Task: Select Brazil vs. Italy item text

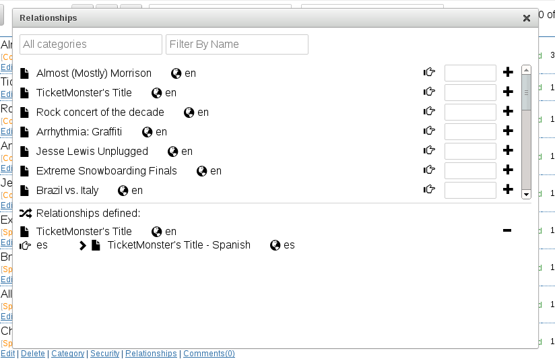Action: tap(67, 191)
